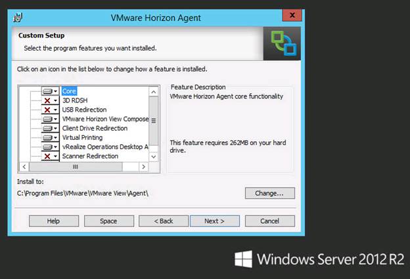The height and width of the screenshot is (279, 410).
Task: Open install options for 3D RDSH
Action: 50,100
